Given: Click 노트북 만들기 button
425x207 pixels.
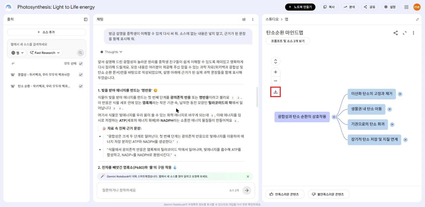Looking at the screenshot, I should 300,7.
